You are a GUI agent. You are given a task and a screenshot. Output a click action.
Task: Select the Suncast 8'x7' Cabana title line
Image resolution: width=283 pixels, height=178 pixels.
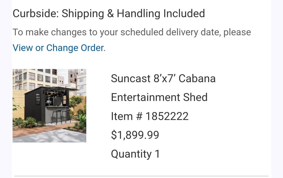[163, 78]
